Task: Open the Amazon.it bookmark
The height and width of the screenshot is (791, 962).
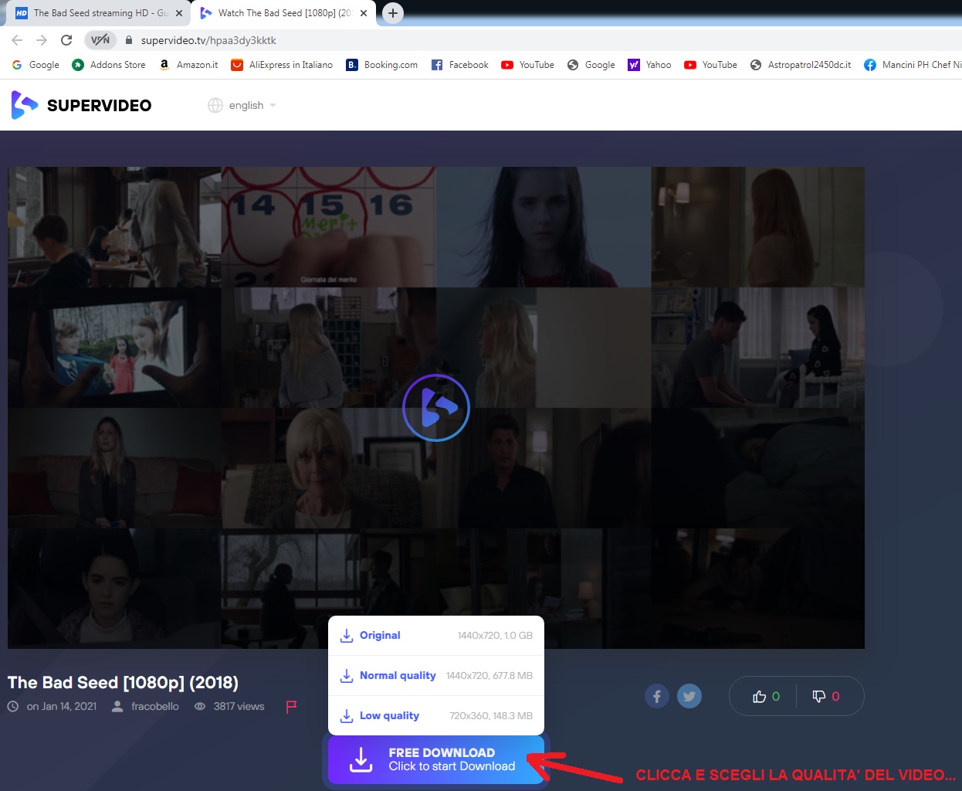Action: 188,65
